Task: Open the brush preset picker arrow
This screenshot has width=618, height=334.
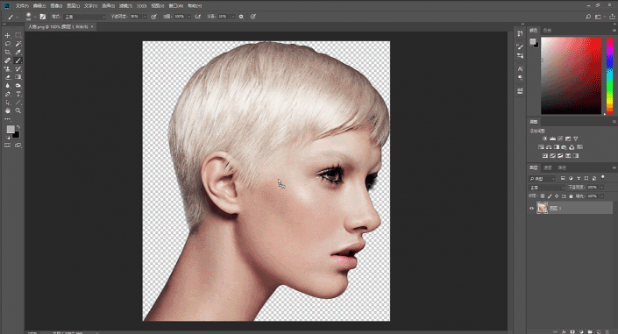Action: coord(35,17)
